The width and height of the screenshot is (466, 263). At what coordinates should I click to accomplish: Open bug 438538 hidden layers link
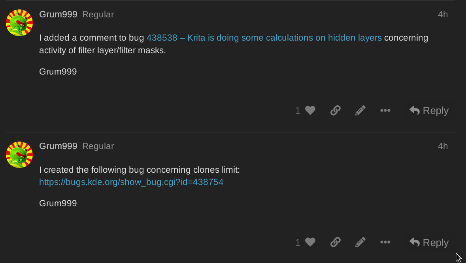click(x=264, y=38)
